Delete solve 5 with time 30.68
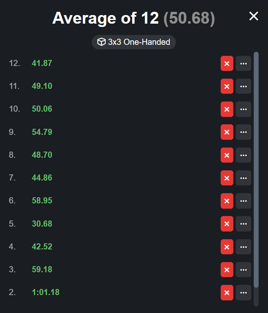Screen dimensions: 268x313 pos(227,224)
